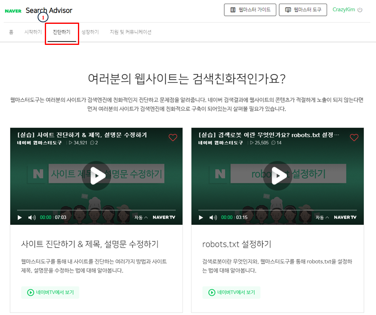Image resolution: width=376 pixels, height=315 pixels.
Task: Click the 여러분의 웹사이트는 검색친화적인가요? headline
Action: click(187, 79)
